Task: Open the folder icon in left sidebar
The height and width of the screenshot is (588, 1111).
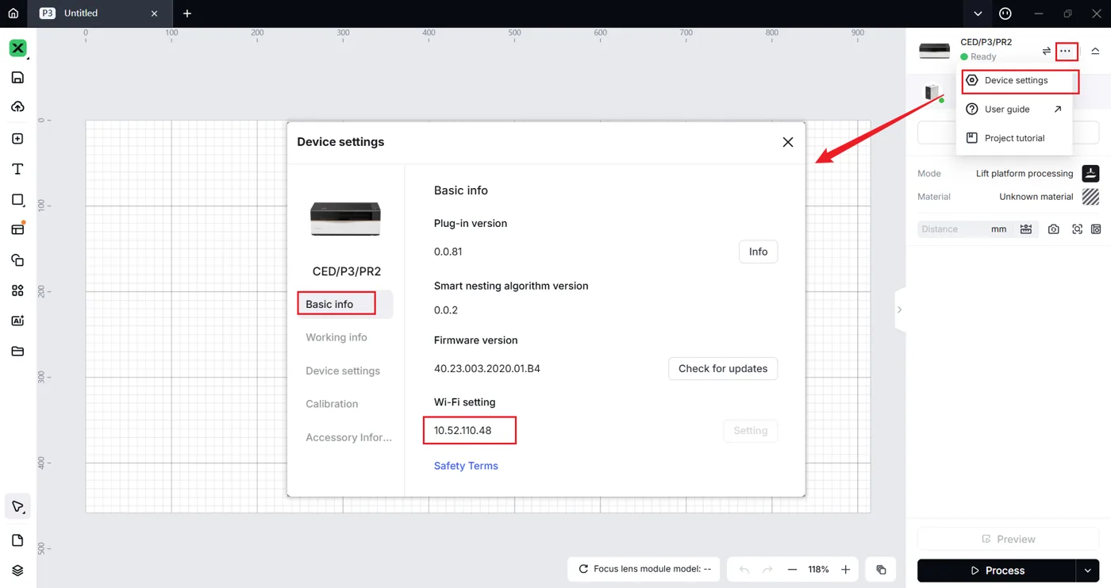Action: [17, 351]
